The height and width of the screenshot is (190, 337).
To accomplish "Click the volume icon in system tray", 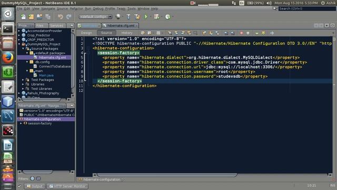I will coord(269,3).
